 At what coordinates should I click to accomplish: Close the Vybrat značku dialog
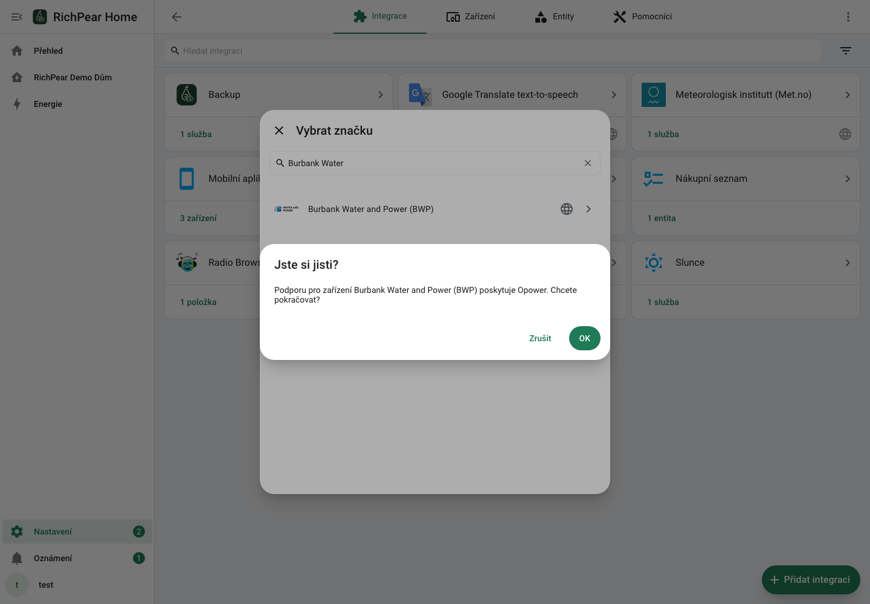point(279,130)
